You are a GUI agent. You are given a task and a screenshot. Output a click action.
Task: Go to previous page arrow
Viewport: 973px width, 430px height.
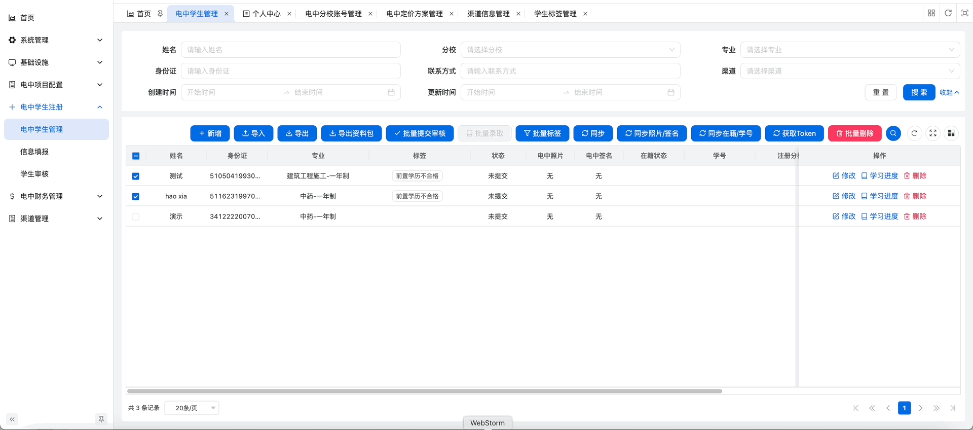tap(888, 408)
